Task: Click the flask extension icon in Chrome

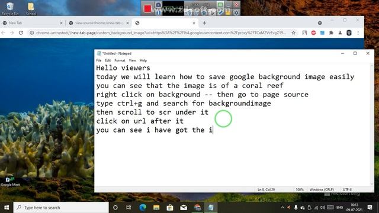Action: click(340, 33)
